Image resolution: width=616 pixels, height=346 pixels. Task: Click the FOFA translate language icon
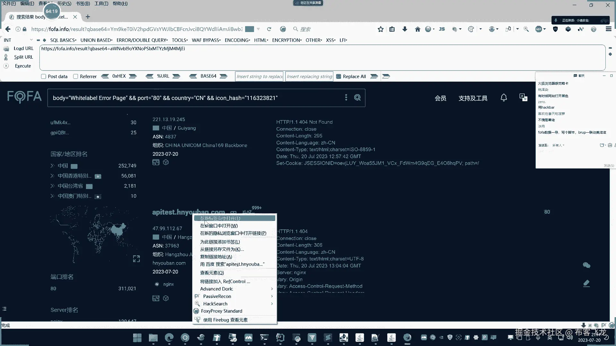tap(523, 97)
